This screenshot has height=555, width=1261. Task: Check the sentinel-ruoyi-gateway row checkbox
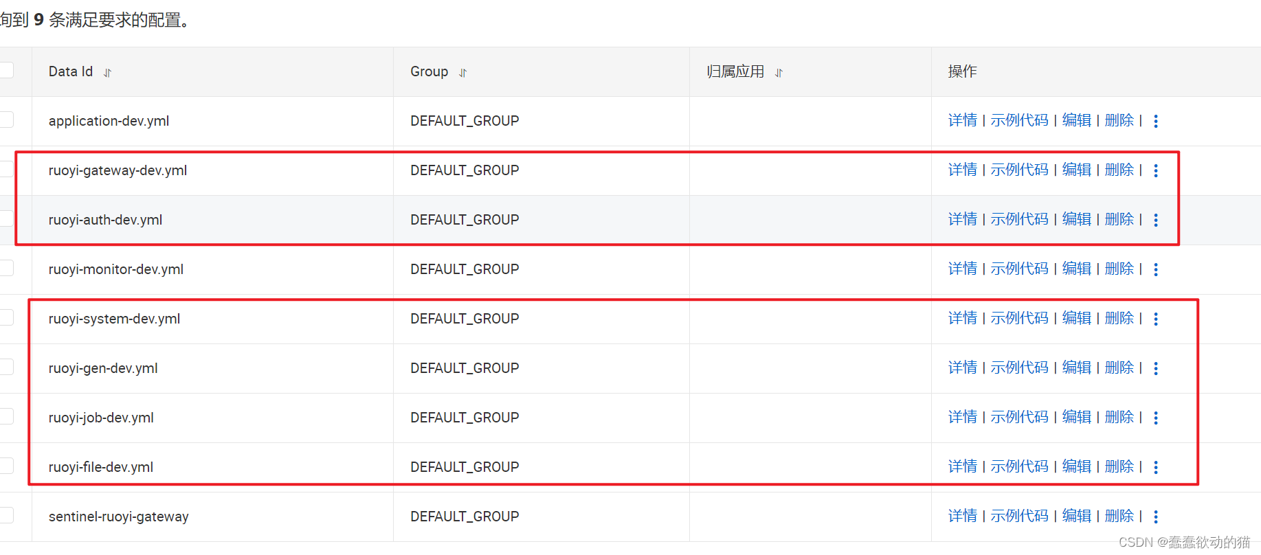click(x=6, y=515)
